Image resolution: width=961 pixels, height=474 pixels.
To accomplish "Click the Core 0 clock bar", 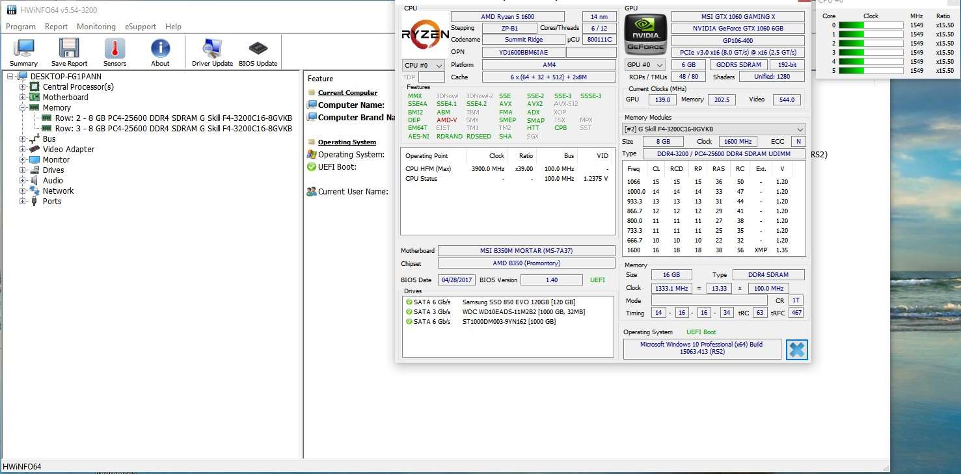I will coord(871,25).
